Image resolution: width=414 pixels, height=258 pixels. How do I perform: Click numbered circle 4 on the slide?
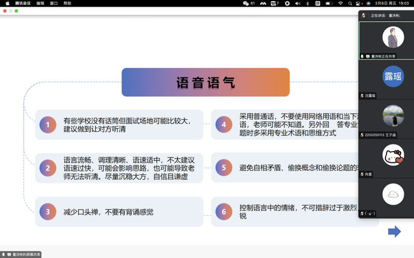[x=224, y=125]
